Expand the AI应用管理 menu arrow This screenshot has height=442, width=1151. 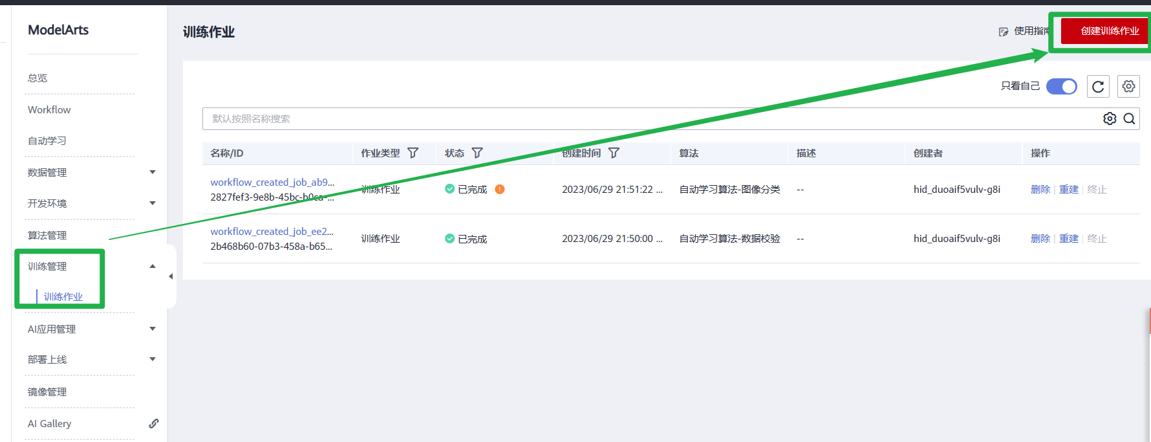(153, 329)
